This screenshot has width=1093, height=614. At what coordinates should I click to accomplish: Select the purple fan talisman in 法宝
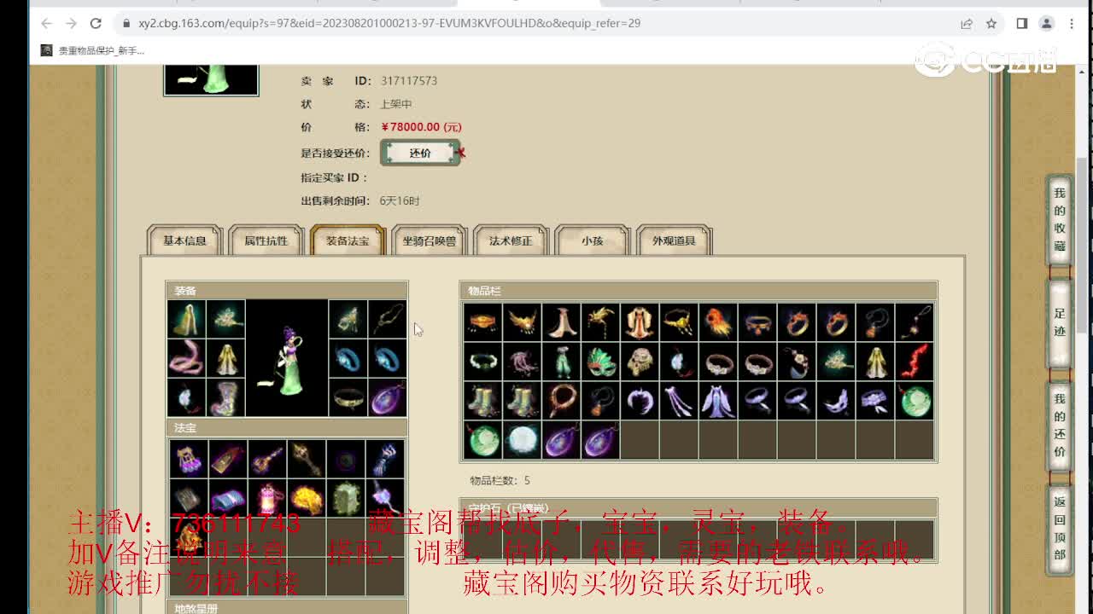tap(189, 459)
